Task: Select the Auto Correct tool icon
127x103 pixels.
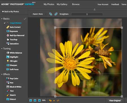Action: (8, 27)
